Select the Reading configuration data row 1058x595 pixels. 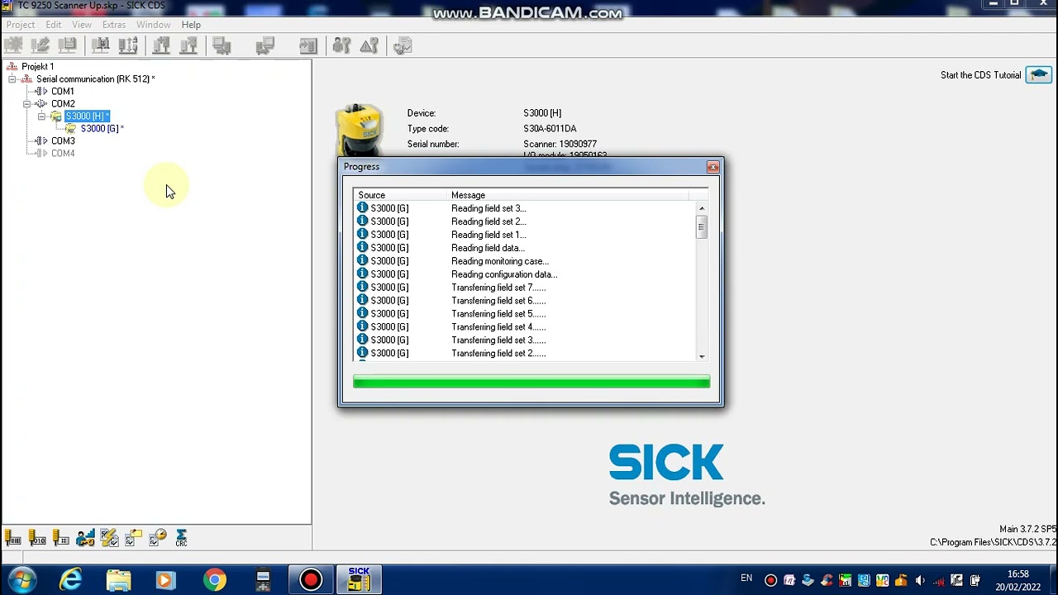[525, 274]
